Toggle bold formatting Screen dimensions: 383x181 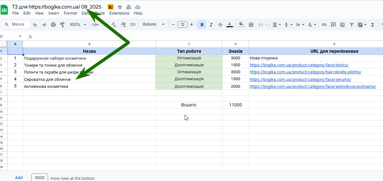202,25
